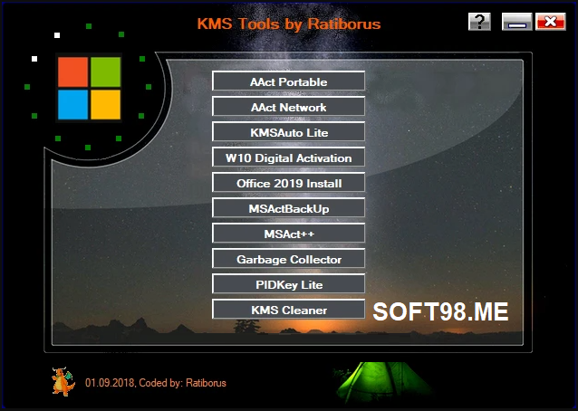Click the SOFT98.ME watermark text
The width and height of the screenshot is (578, 411).
[x=440, y=312]
